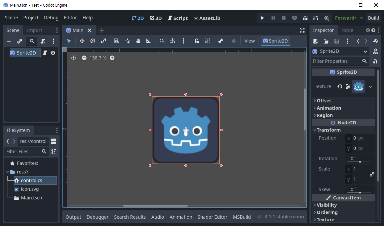The image size is (384, 226).
Task: Run the current scene
Action: [305, 18]
